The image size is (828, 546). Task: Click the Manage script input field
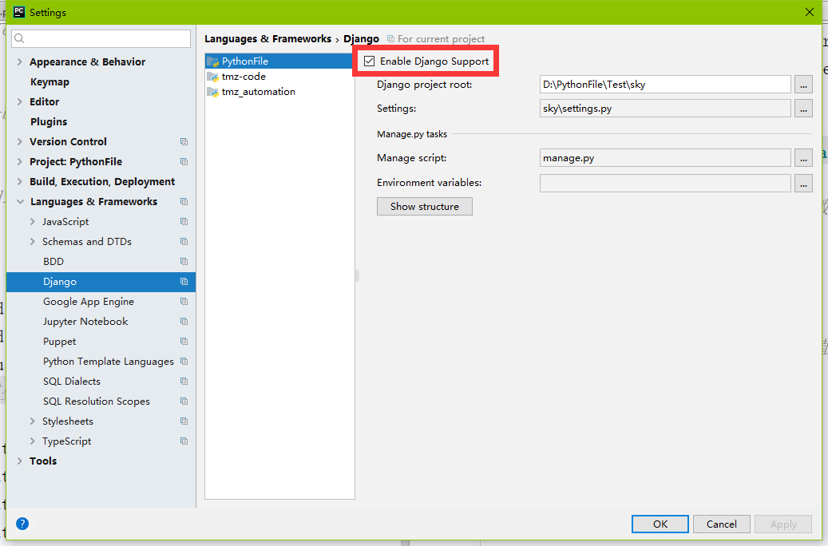(x=665, y=158)
